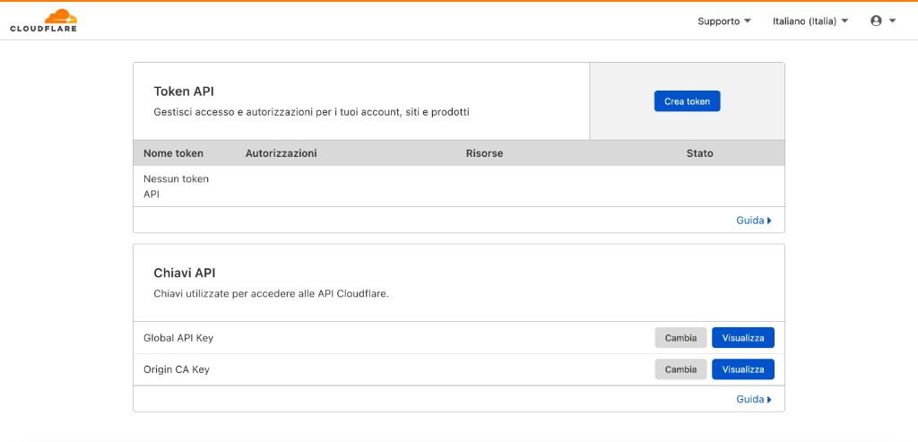
Task: Expand the Supporto dropdown menu
Action: click(x=724, y=22)
